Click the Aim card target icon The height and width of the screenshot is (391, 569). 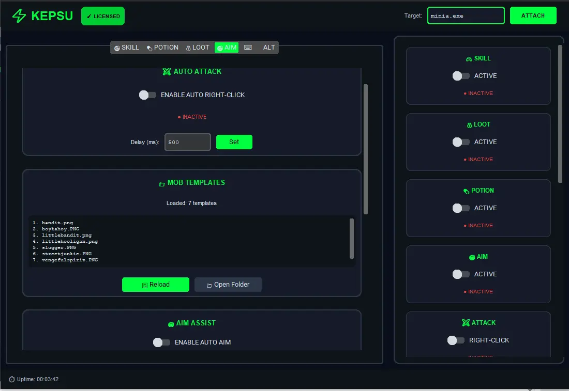pos(472,257)
